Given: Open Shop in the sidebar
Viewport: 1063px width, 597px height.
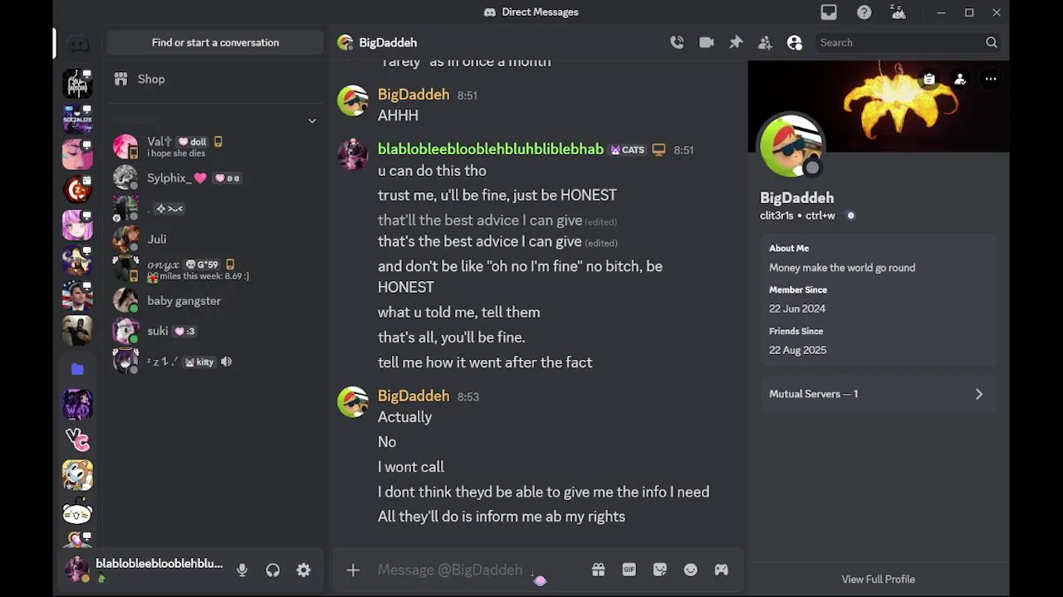Looking at the screenshot, I should coord(151,79).
